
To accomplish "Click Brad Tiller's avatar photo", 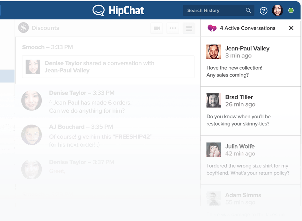I will [214, 100].
